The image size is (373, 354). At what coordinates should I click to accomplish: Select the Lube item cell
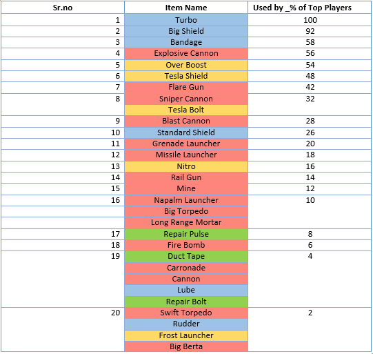coord(186,291)
